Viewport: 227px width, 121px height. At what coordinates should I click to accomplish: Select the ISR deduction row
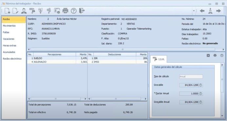pyautogui.click(x=117, y=58)
